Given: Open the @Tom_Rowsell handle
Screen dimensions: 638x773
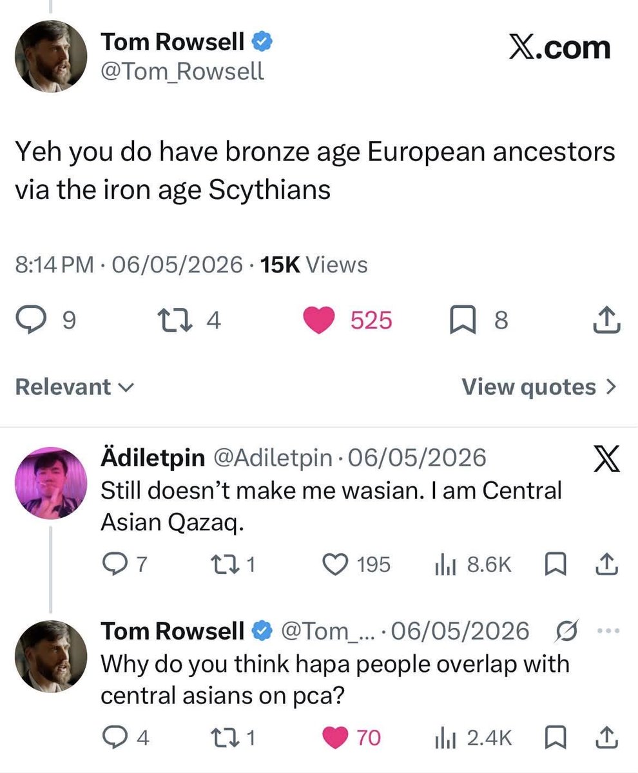Looking at the screenshot, I should pyautogui.click(x=183, y=70).
